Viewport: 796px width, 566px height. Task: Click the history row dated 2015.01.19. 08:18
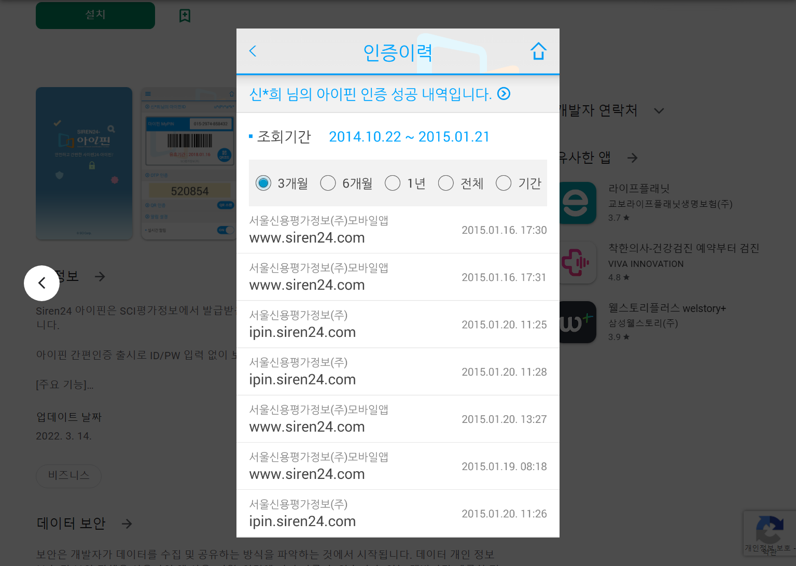[398, 466]
